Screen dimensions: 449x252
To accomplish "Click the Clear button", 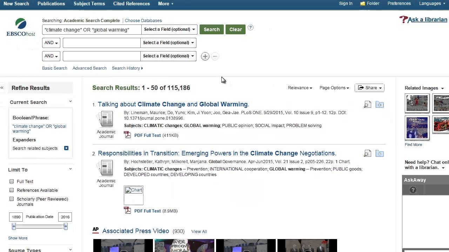I will point(236,29).
